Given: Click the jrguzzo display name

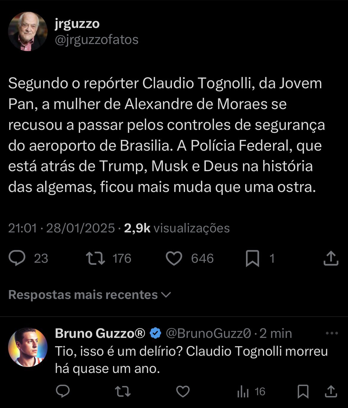Looking at the screenshot, I should click(77, 24).
